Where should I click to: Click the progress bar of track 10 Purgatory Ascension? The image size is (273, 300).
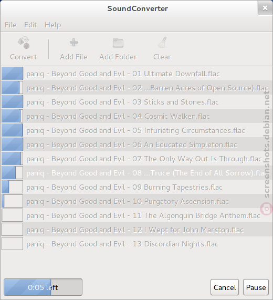click(12, 201)
